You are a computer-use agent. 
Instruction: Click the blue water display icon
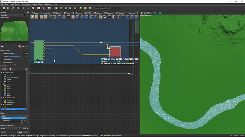(27, 47)
